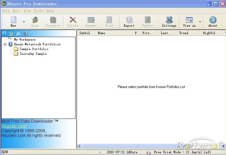The image size is (226, 155).
Task: Click the HQuote app icon in title bar
Action: tap(4, 4)
